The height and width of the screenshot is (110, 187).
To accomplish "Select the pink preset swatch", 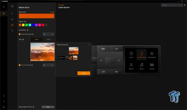I will click(x=40, y=25).
